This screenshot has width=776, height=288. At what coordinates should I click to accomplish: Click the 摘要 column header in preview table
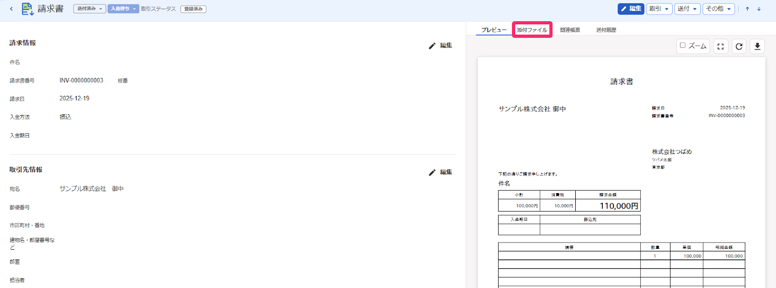pyautogui.click(x=569, y=247)
